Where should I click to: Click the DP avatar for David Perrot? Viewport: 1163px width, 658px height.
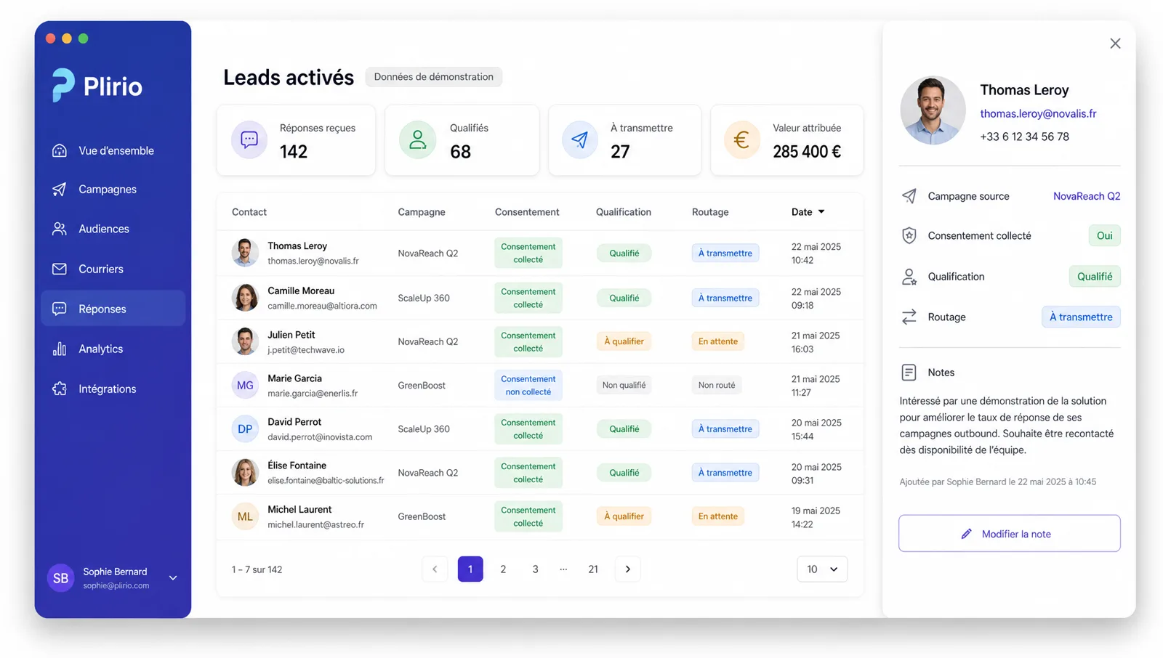click(245, 428)
